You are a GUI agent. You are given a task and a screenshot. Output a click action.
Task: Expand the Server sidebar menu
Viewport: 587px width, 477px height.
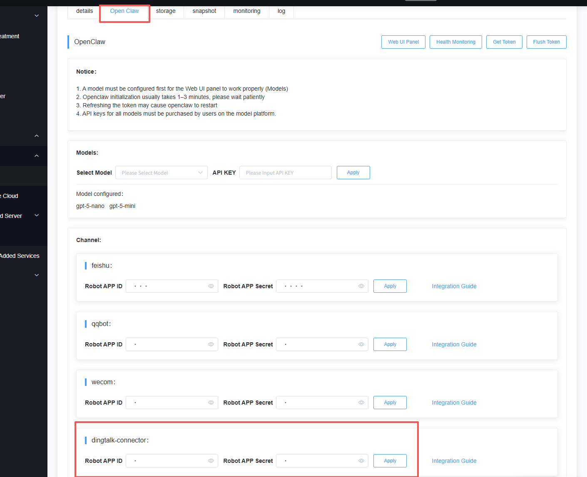[x=37, y=215]
